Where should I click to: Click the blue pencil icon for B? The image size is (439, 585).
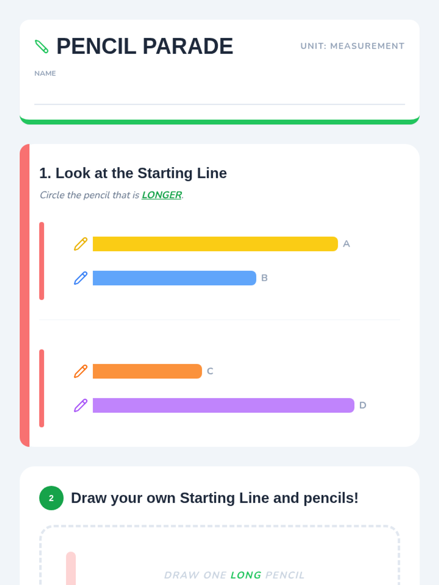(x=81, y=278)
